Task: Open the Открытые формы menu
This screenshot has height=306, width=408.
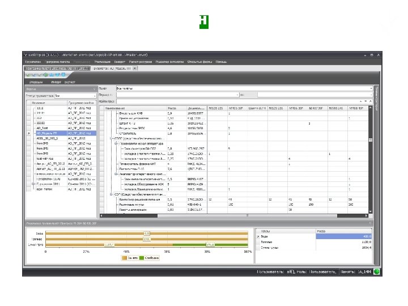Action: pos(199,62)
